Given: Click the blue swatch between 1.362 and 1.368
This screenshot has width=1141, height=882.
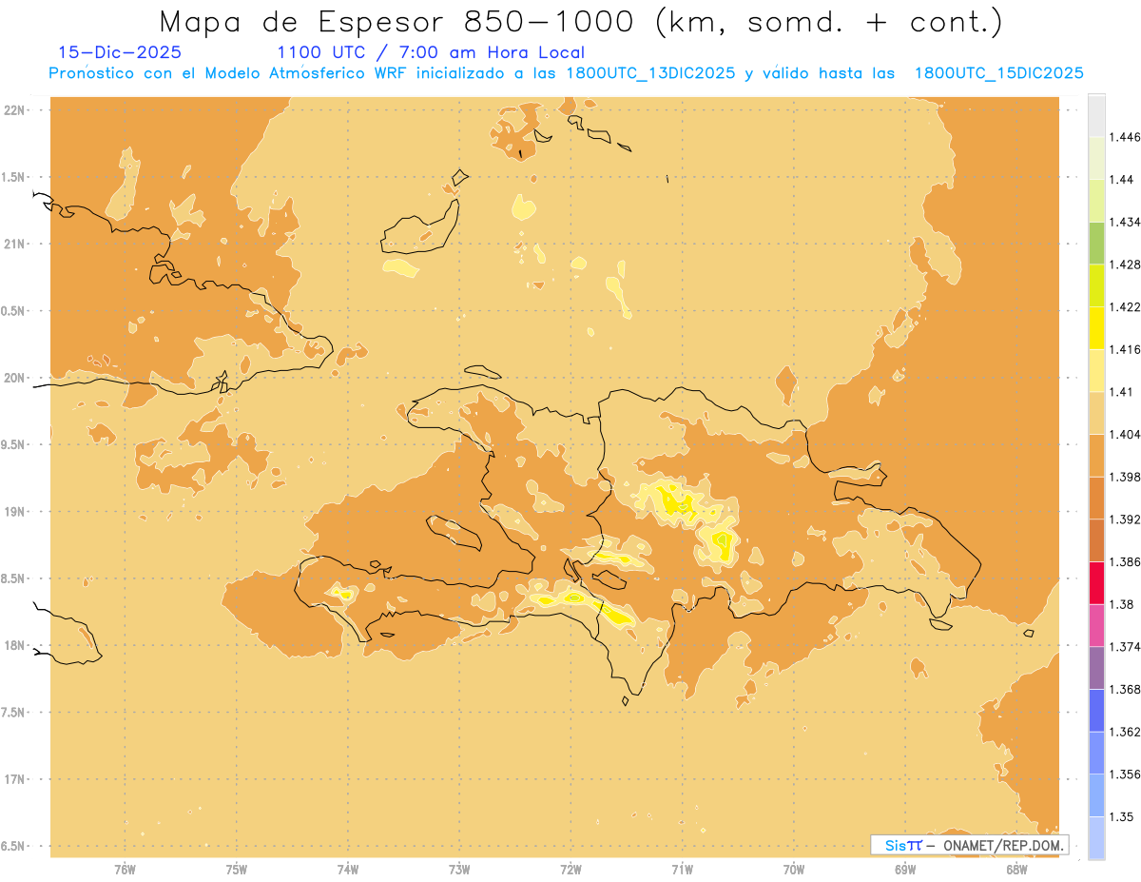Looking at the screenshot, I should [1096, 710].
